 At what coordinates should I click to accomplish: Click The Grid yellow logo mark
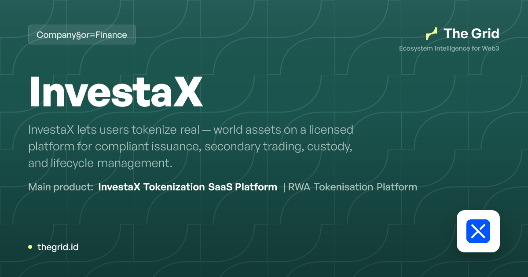(x=432, y=34)
